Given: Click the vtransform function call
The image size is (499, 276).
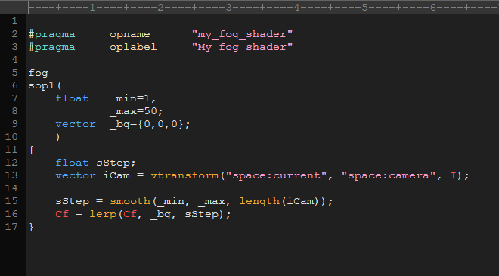Looking at the screenshot, I should point(184,175).
